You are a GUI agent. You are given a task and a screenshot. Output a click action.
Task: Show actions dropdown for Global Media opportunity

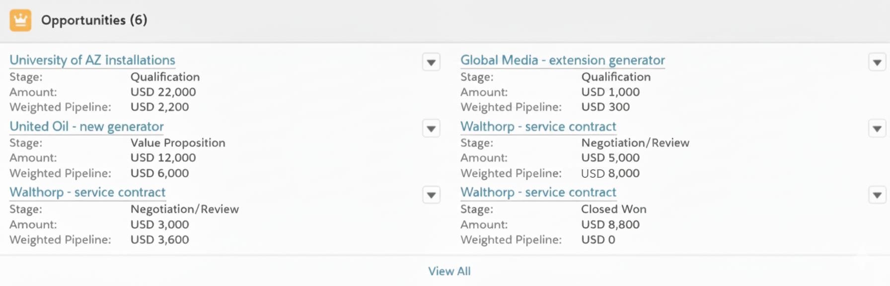pyautogui.click(x=877, y=63)
